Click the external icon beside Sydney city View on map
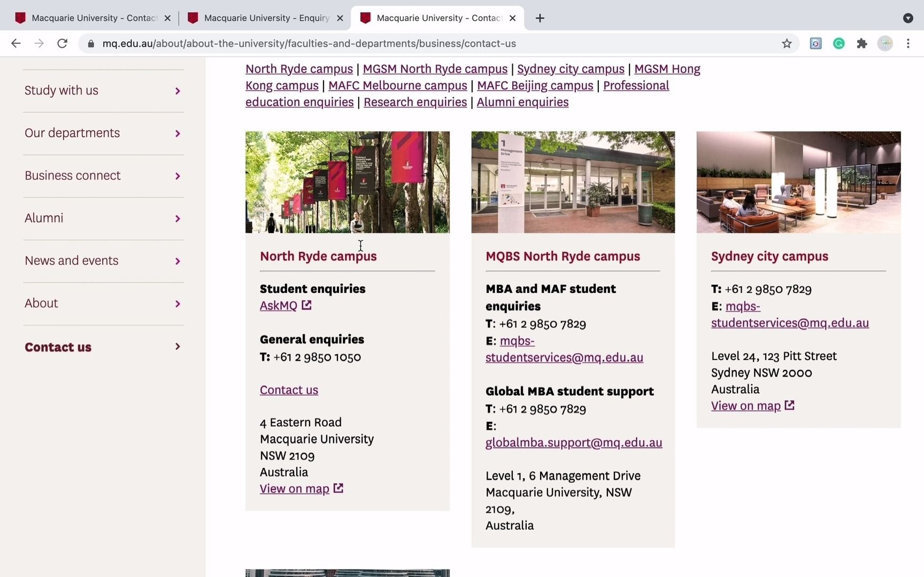The image size is (924, 577). coord(790,406)
